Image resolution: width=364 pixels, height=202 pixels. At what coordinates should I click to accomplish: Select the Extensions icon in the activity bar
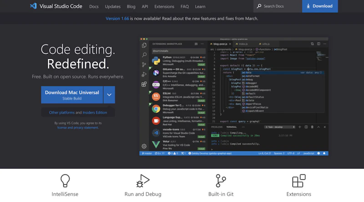click(144, 84)
